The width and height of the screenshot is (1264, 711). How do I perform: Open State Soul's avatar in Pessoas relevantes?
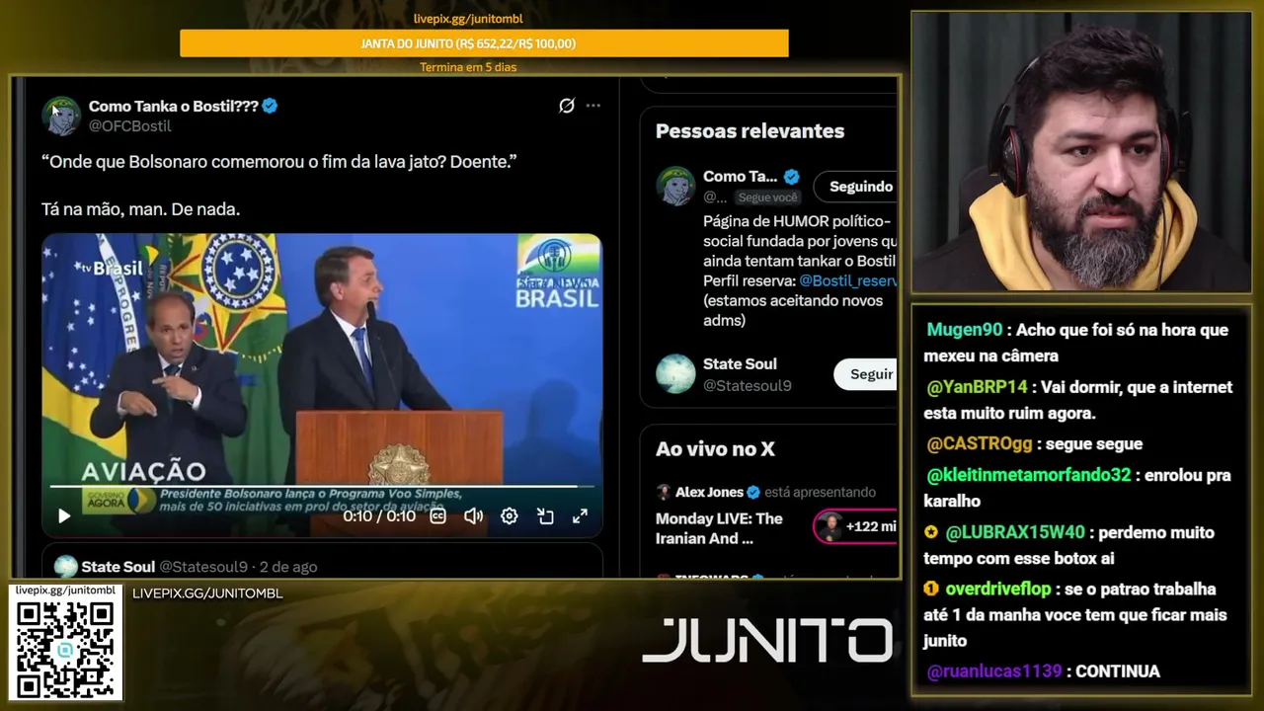click(x=676, y=374)
